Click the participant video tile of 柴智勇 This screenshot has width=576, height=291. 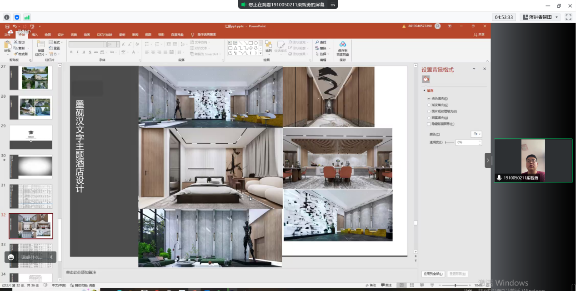tap(533, 161)
